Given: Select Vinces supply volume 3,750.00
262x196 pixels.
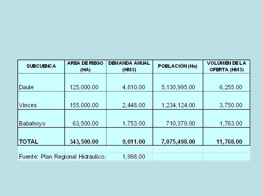Looking at the screenshot, I should 231,105.
